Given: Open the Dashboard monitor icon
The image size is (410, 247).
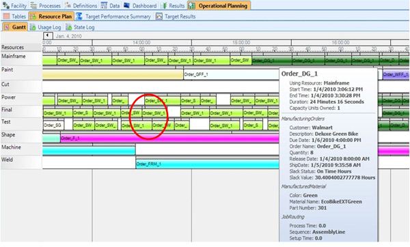Looking at the screenshot, I should [x=127, y=5].
